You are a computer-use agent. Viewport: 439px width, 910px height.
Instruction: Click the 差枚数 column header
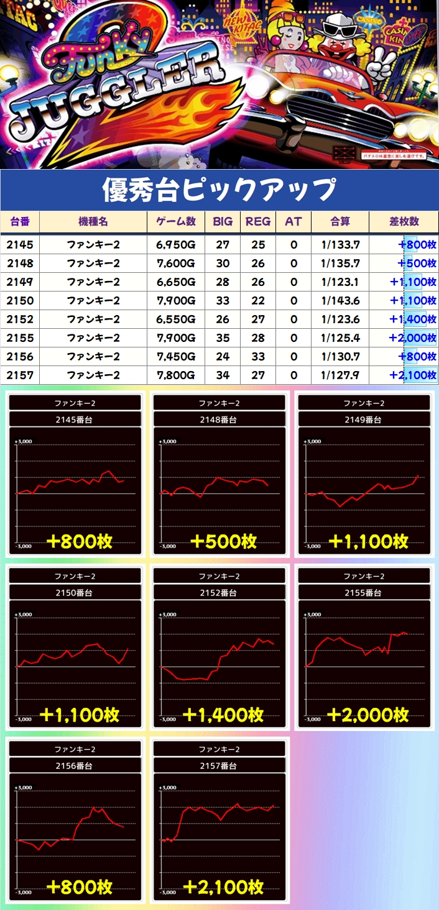404,222
